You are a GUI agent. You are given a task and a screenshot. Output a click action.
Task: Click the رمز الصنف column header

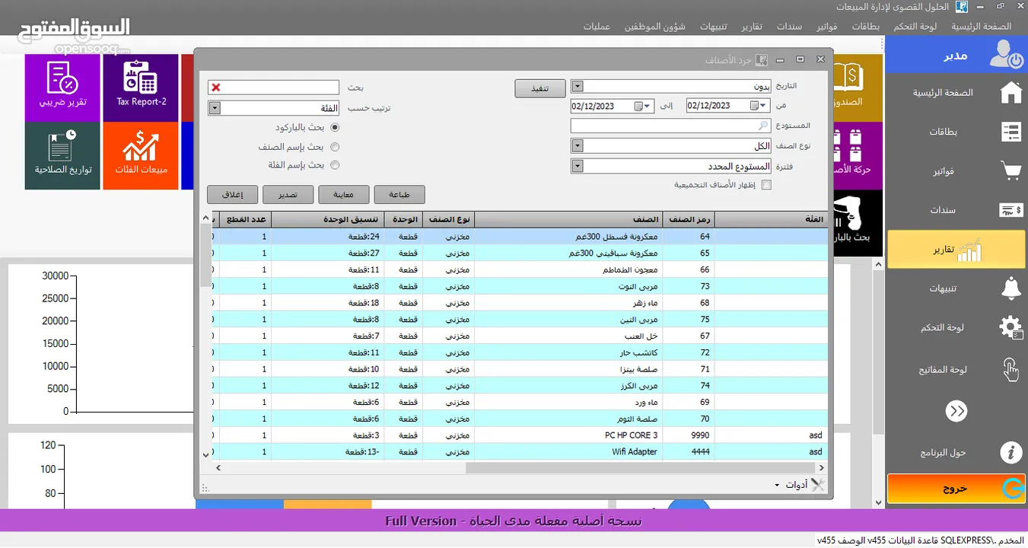click(x=689, y=220)
